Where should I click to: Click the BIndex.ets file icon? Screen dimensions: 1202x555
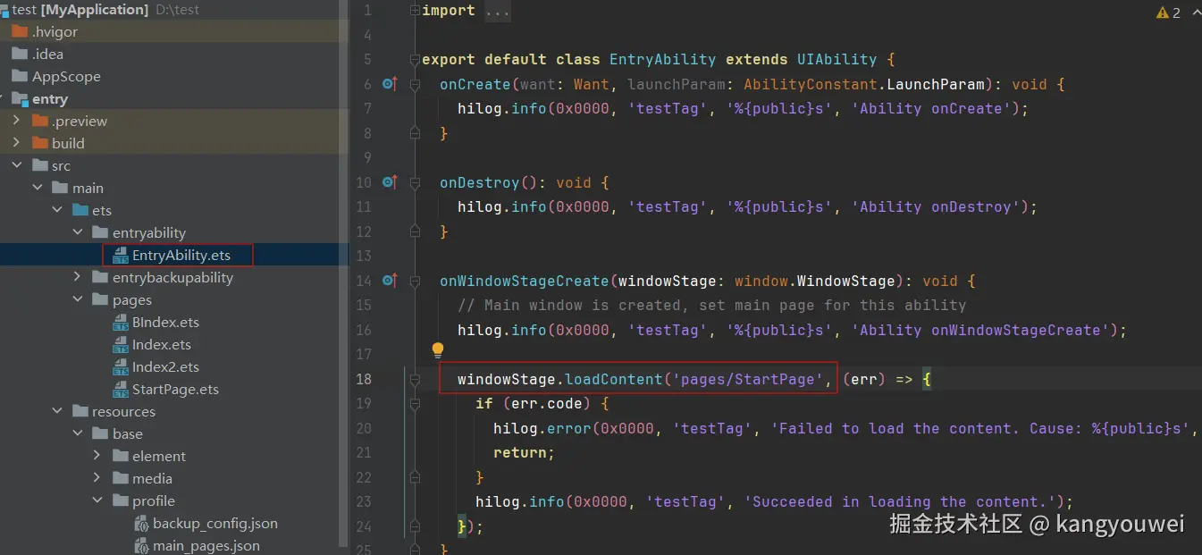121,323
